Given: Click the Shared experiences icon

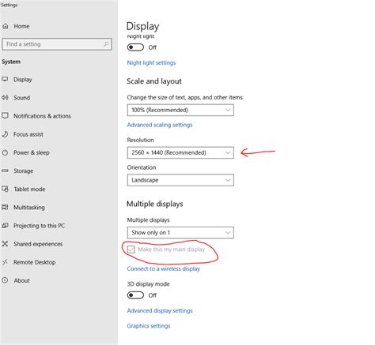Looking at the screenshot, I should [5, 244].
